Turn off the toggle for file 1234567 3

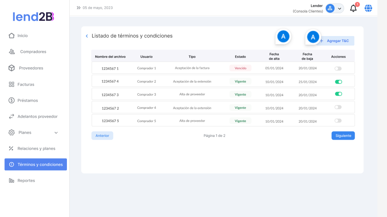click(339, 94)
